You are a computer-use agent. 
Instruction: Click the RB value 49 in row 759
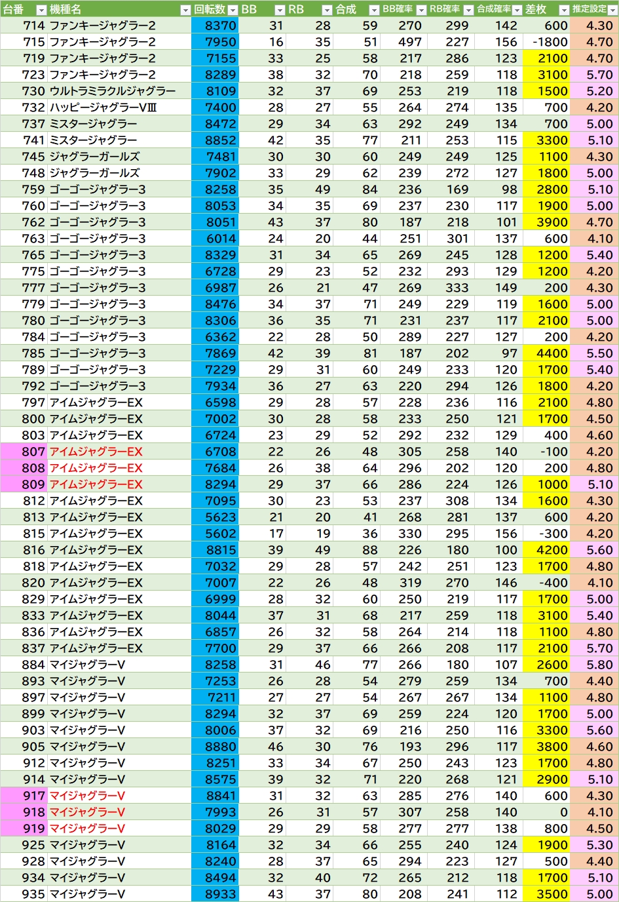click(x=309, y=189)
